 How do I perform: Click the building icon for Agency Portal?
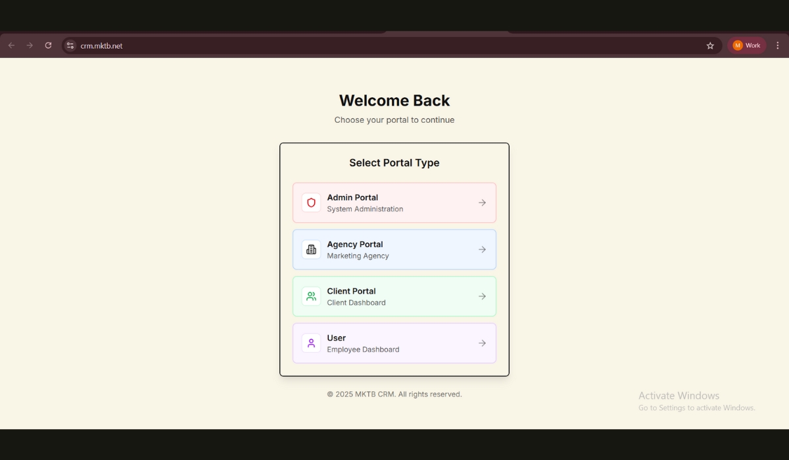pos(311,250)
